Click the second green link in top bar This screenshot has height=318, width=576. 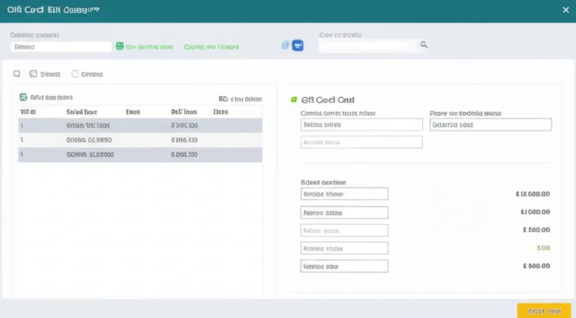212,47
